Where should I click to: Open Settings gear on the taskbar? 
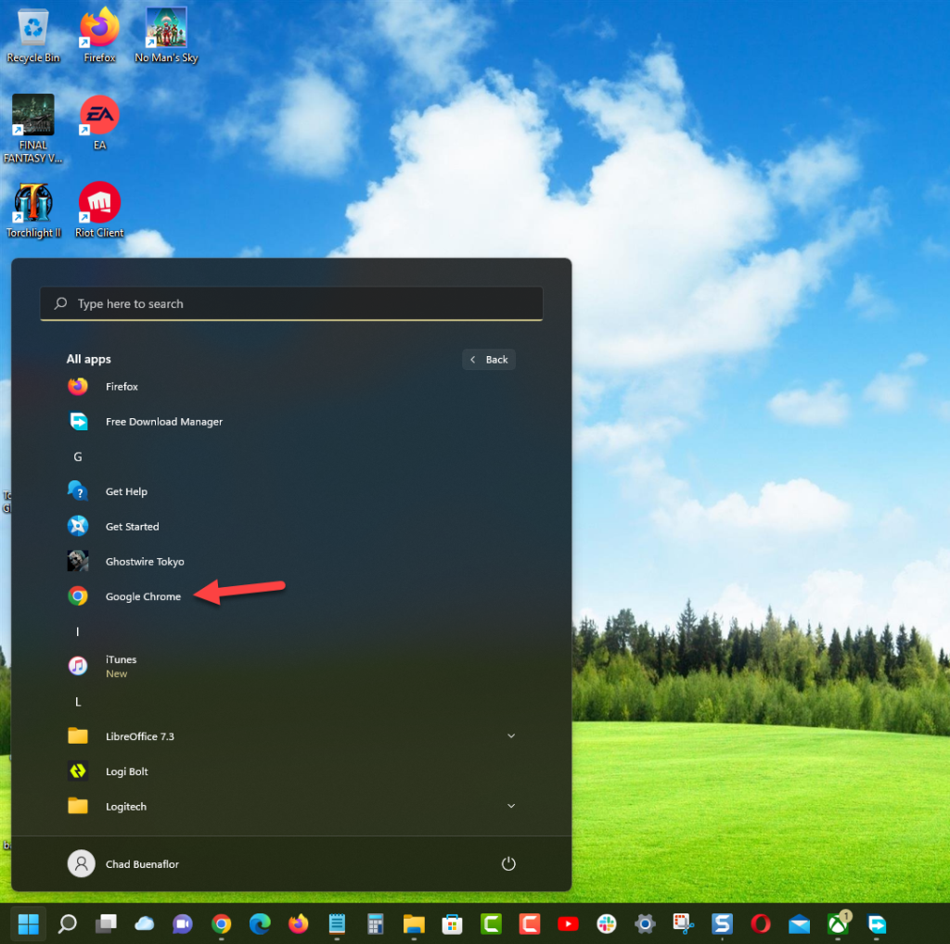(x=645, y=924)
